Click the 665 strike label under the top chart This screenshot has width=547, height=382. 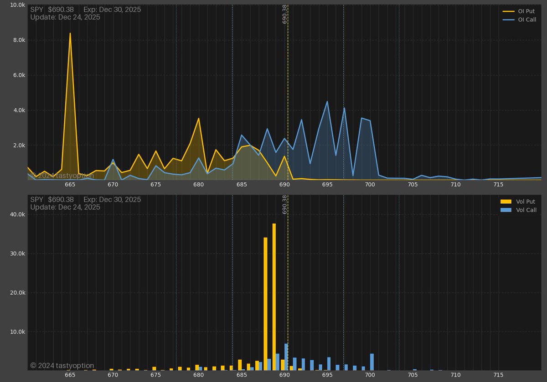[x=70, y=185]
